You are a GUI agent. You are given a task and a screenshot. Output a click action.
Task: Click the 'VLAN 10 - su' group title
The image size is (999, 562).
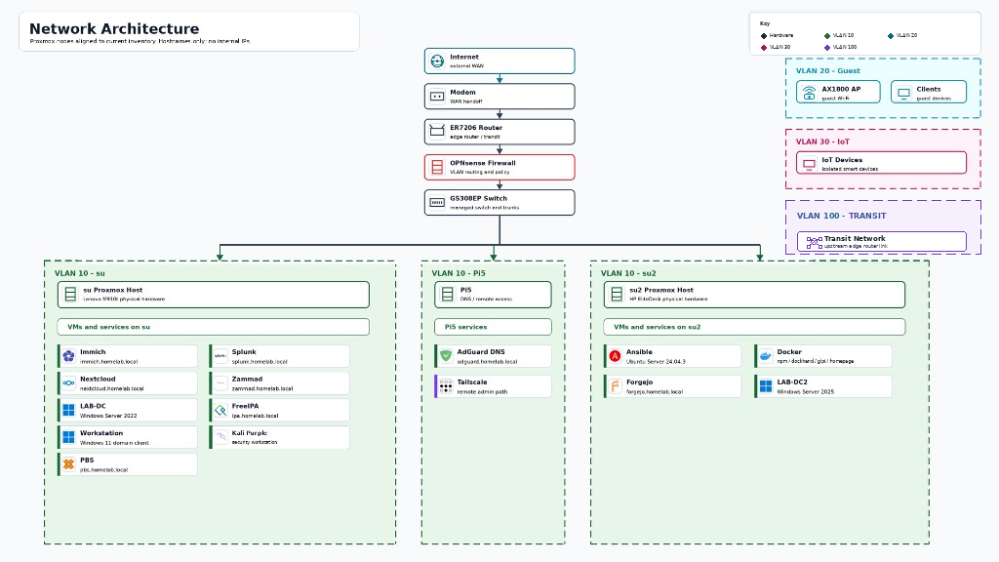[80, 273]
